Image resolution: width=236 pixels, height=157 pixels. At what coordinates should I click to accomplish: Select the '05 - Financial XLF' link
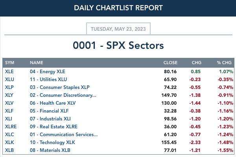[49, 111]
